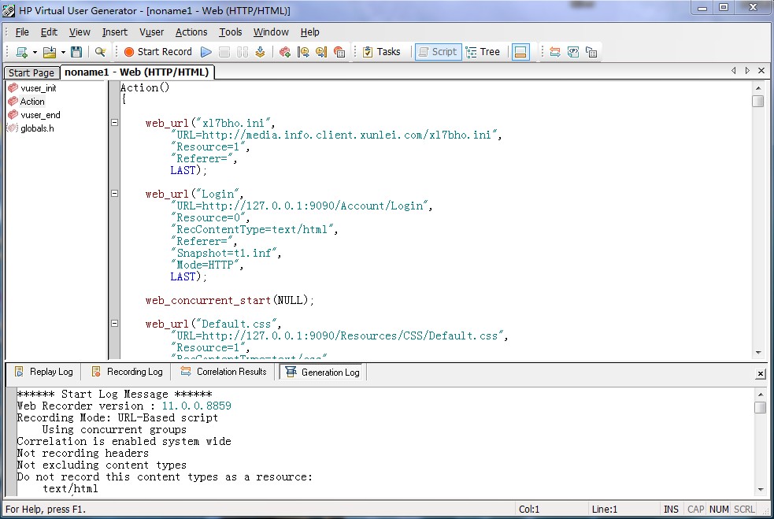This screenshot has width=774, height=519.
Task: Open the Insert menu
Action: 114,32
